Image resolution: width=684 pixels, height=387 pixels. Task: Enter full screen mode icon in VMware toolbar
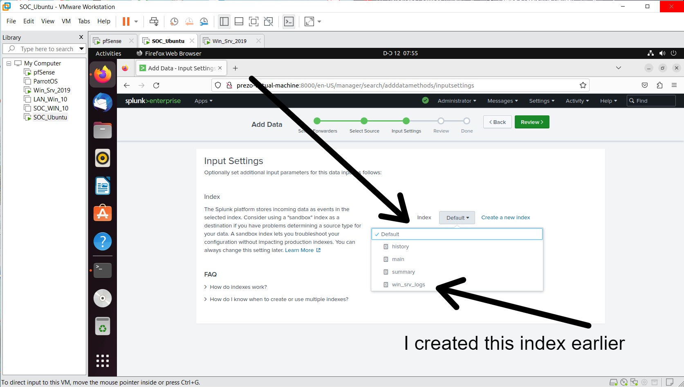253,21
